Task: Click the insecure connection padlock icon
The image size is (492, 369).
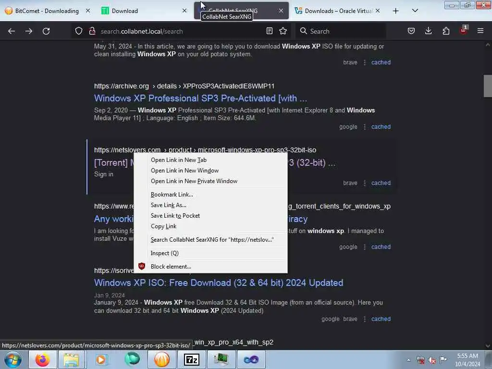Action: (x=92, y=31)
